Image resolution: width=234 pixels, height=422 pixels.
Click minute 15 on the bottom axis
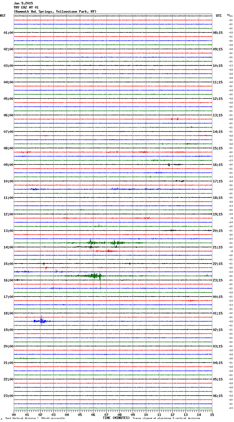point(212,415)
